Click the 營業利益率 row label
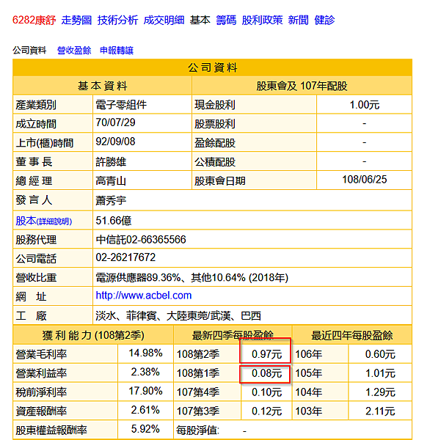This screenshot has width=430, height=440. pos(41,373)
